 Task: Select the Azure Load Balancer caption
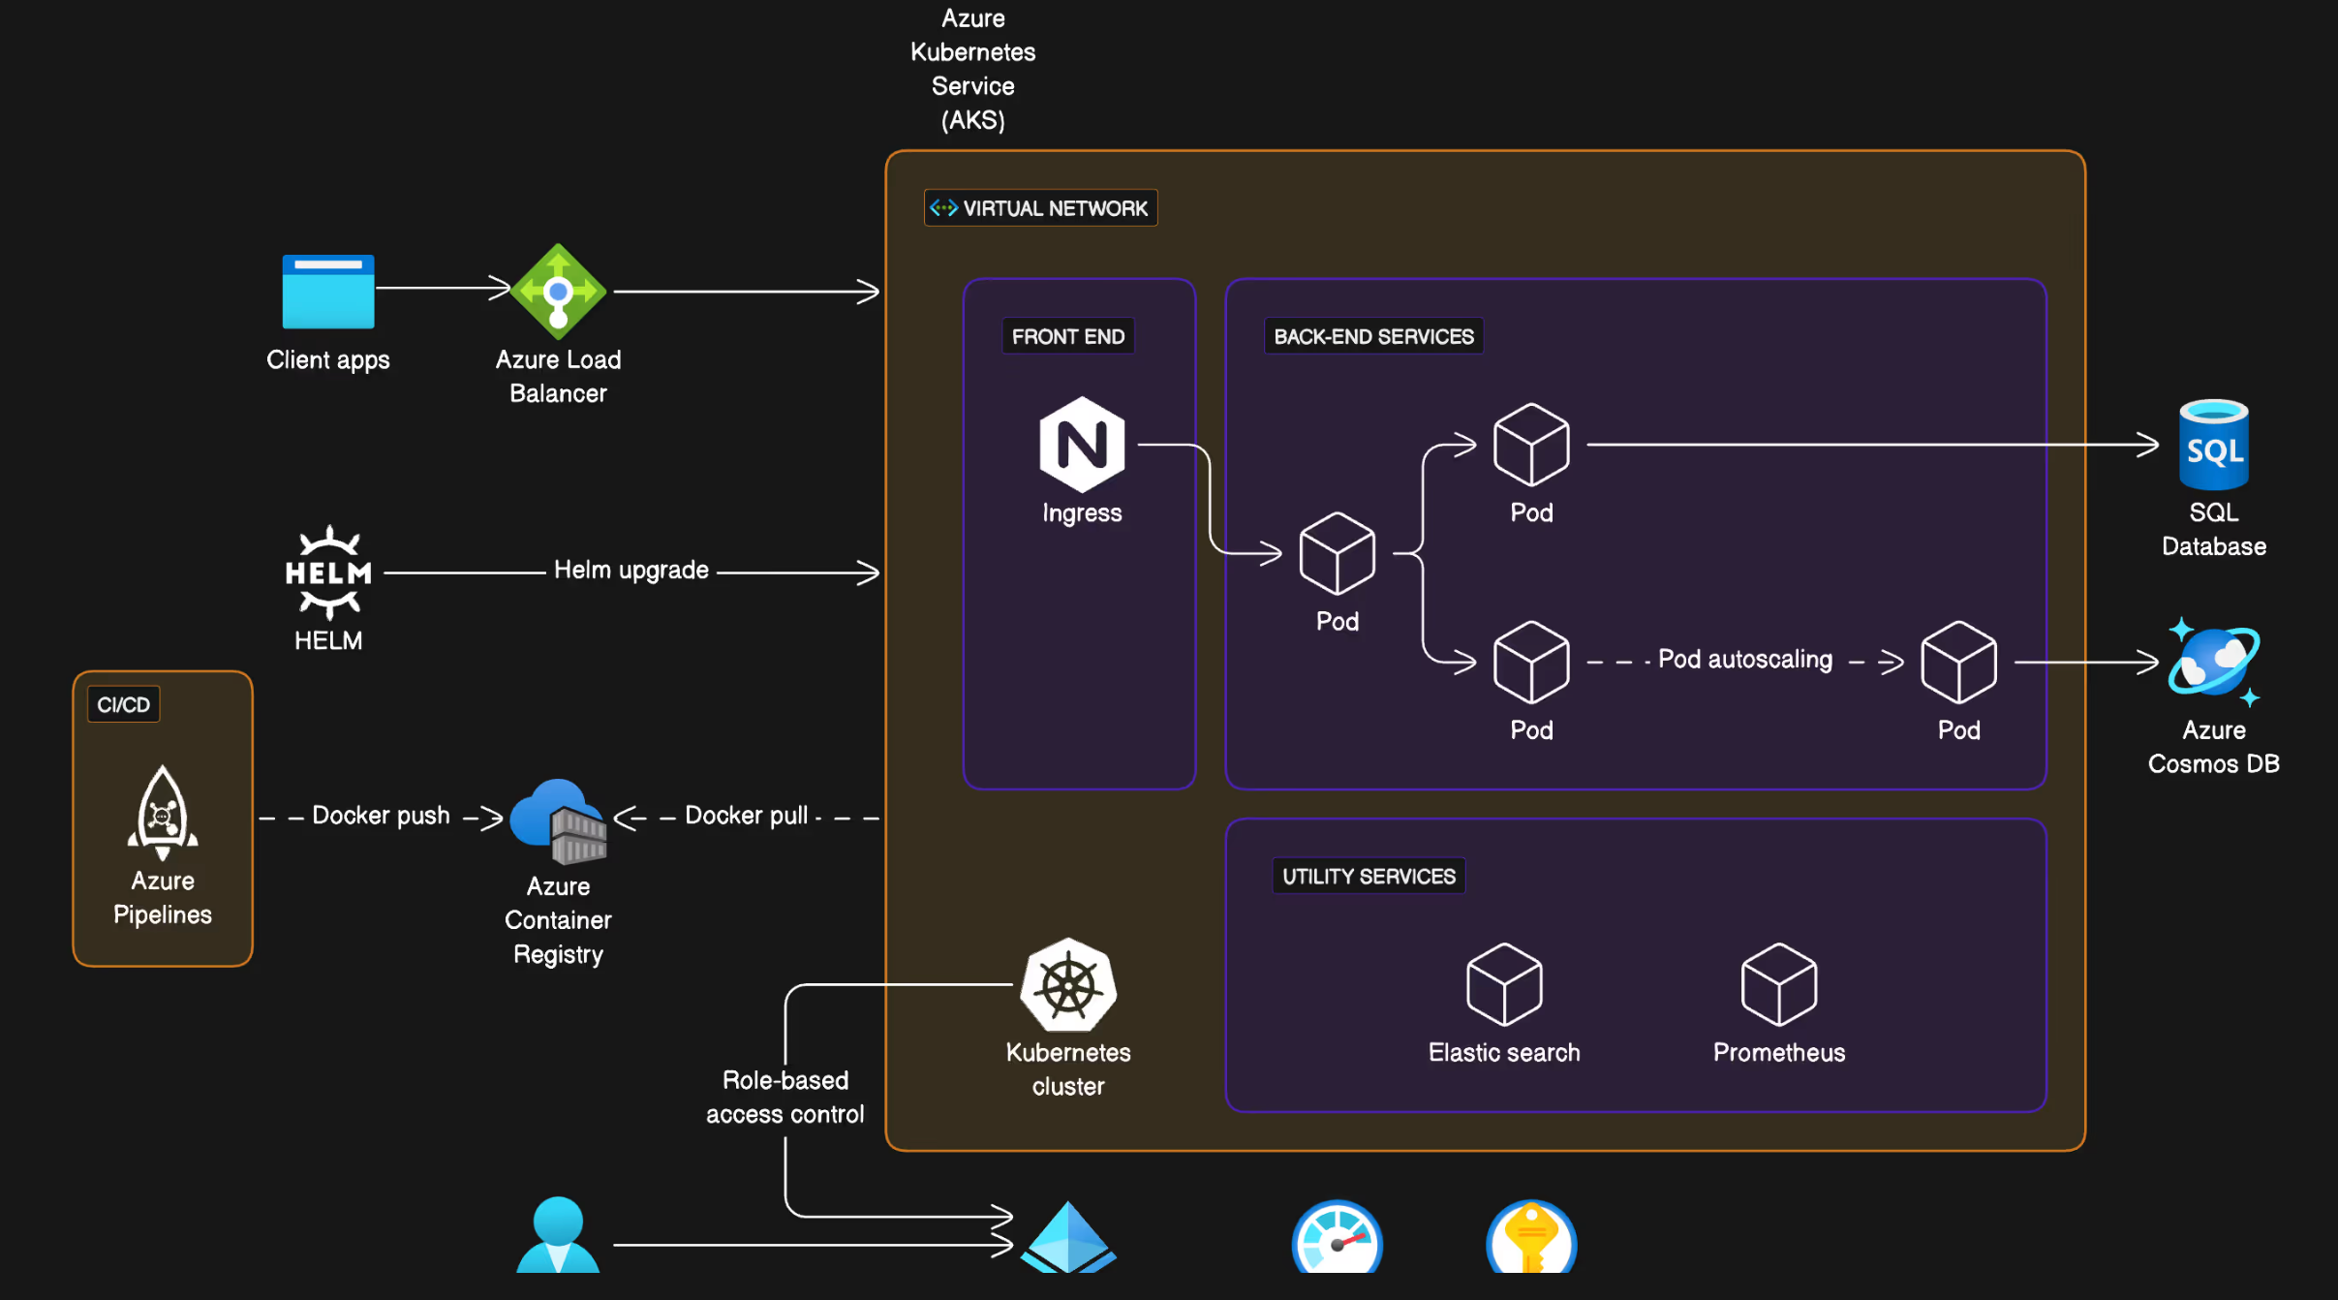coord(558,376)
